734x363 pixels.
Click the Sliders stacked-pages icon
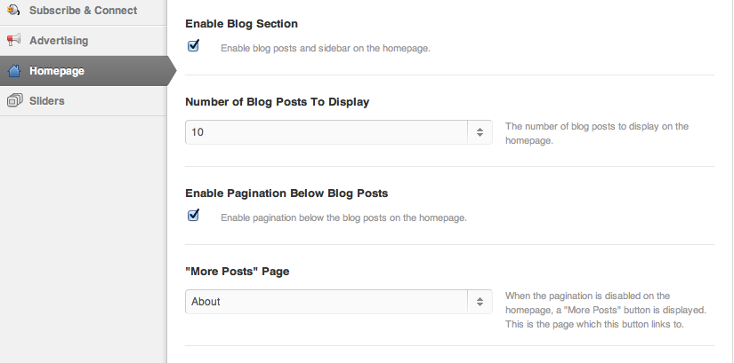click(13, 100)
